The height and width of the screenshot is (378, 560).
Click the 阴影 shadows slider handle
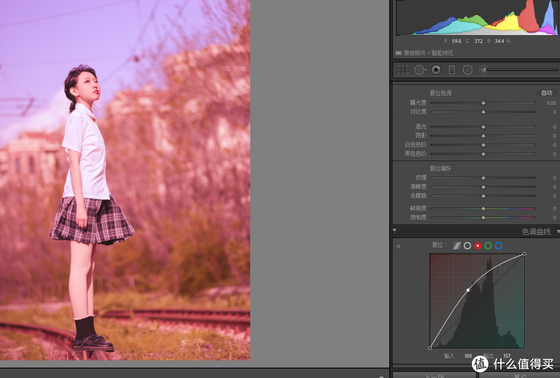coord(483,136)
